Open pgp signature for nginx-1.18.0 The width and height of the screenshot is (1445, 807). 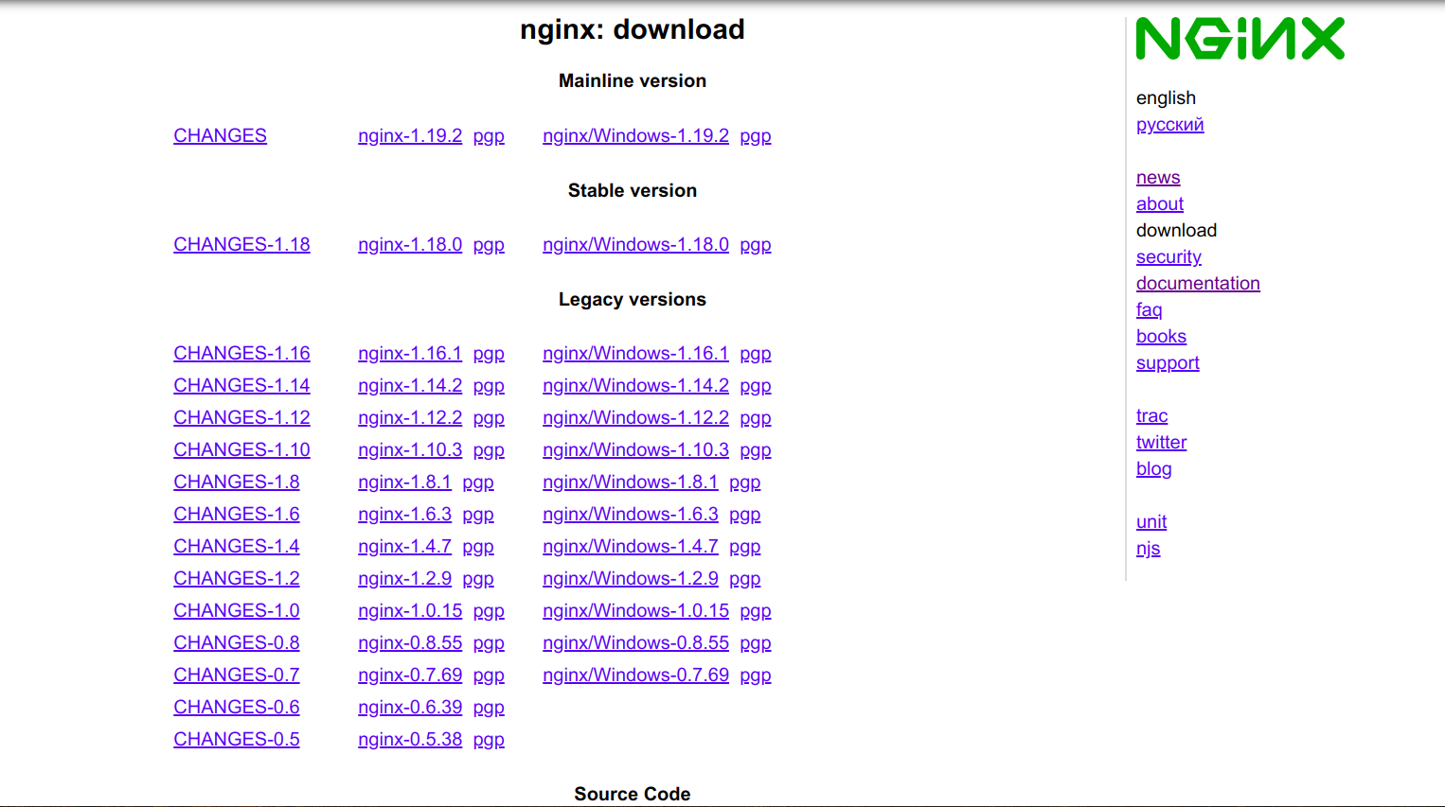coord(489,245)
